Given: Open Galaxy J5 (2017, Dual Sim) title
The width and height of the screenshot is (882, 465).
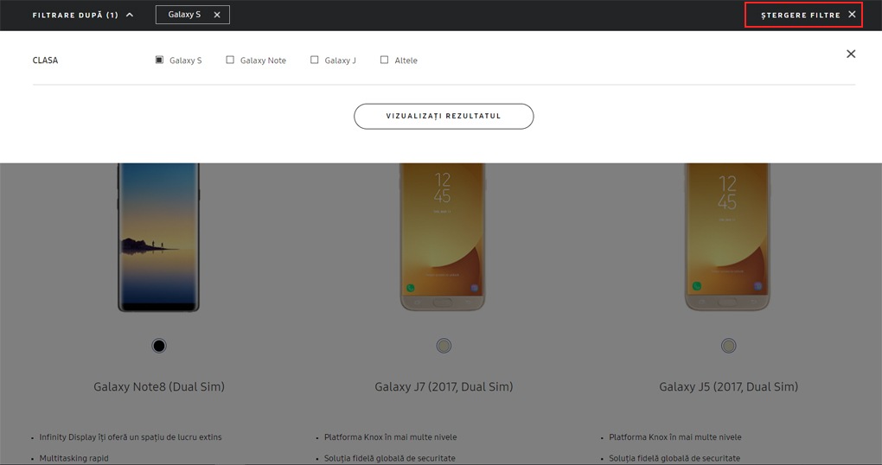Looking at the screenshot, I should point(728,387).
